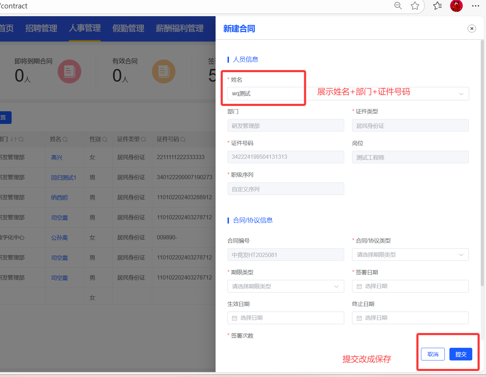Click the star bookmark icon

pyautogui.click(x=415, y=6)
